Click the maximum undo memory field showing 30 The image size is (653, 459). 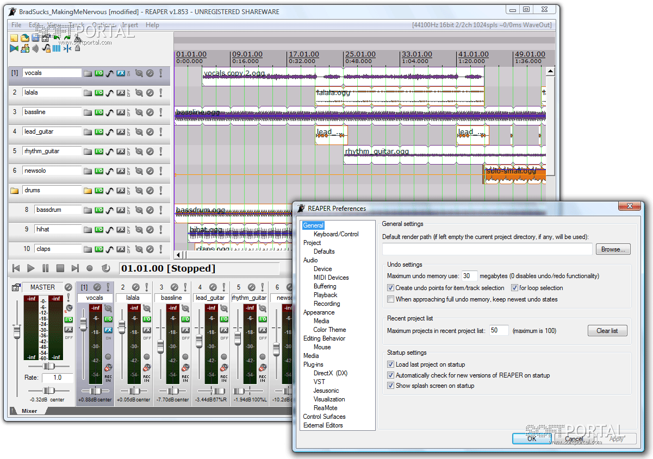pos(470,276)
